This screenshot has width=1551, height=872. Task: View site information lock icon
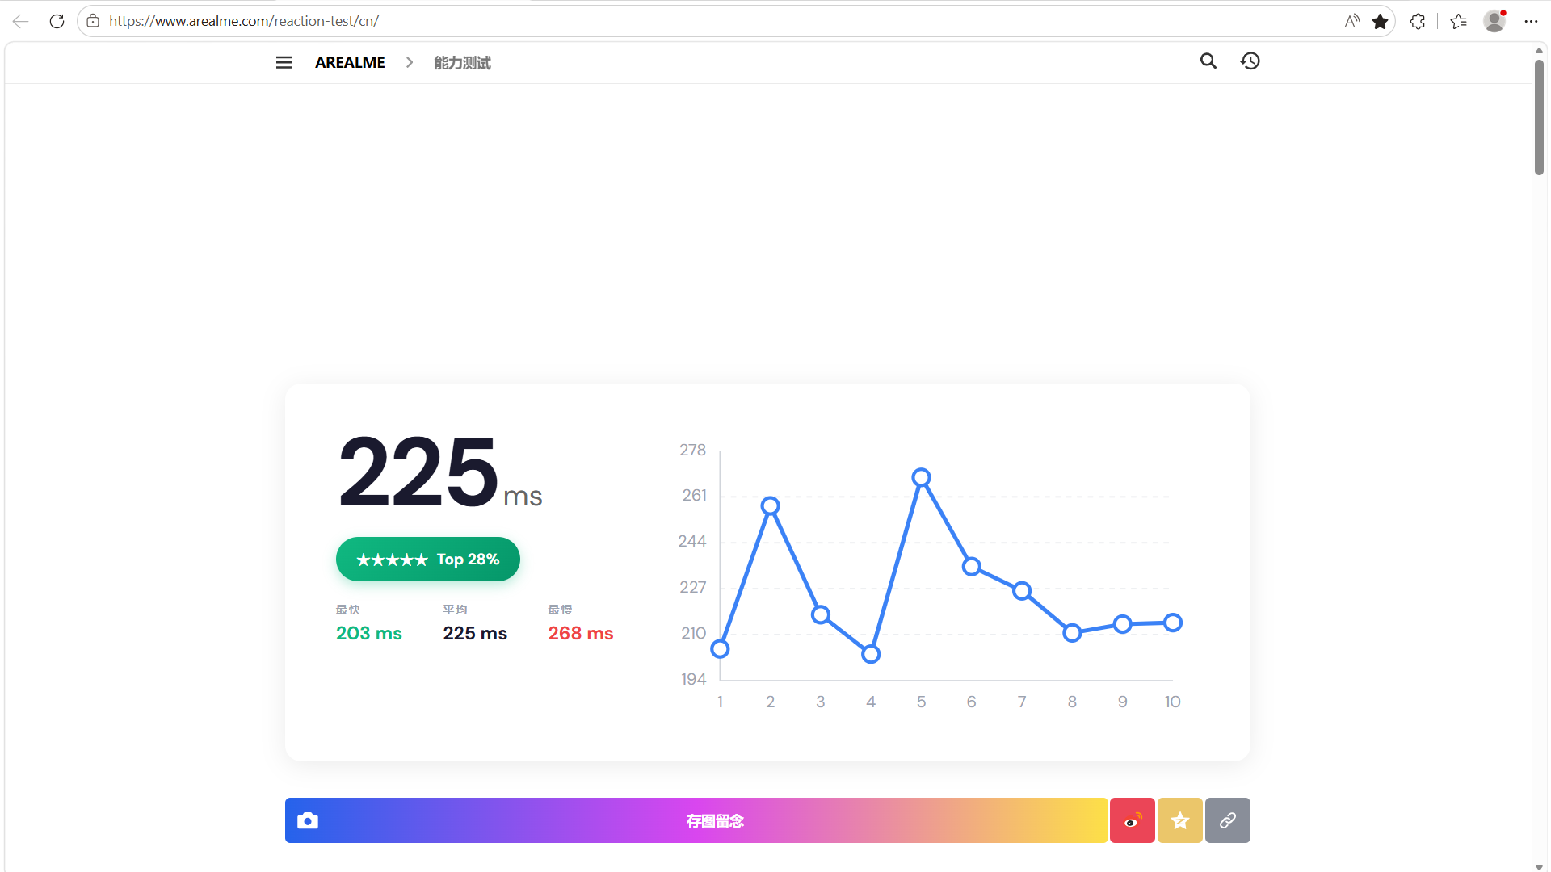tap(93, 21)
